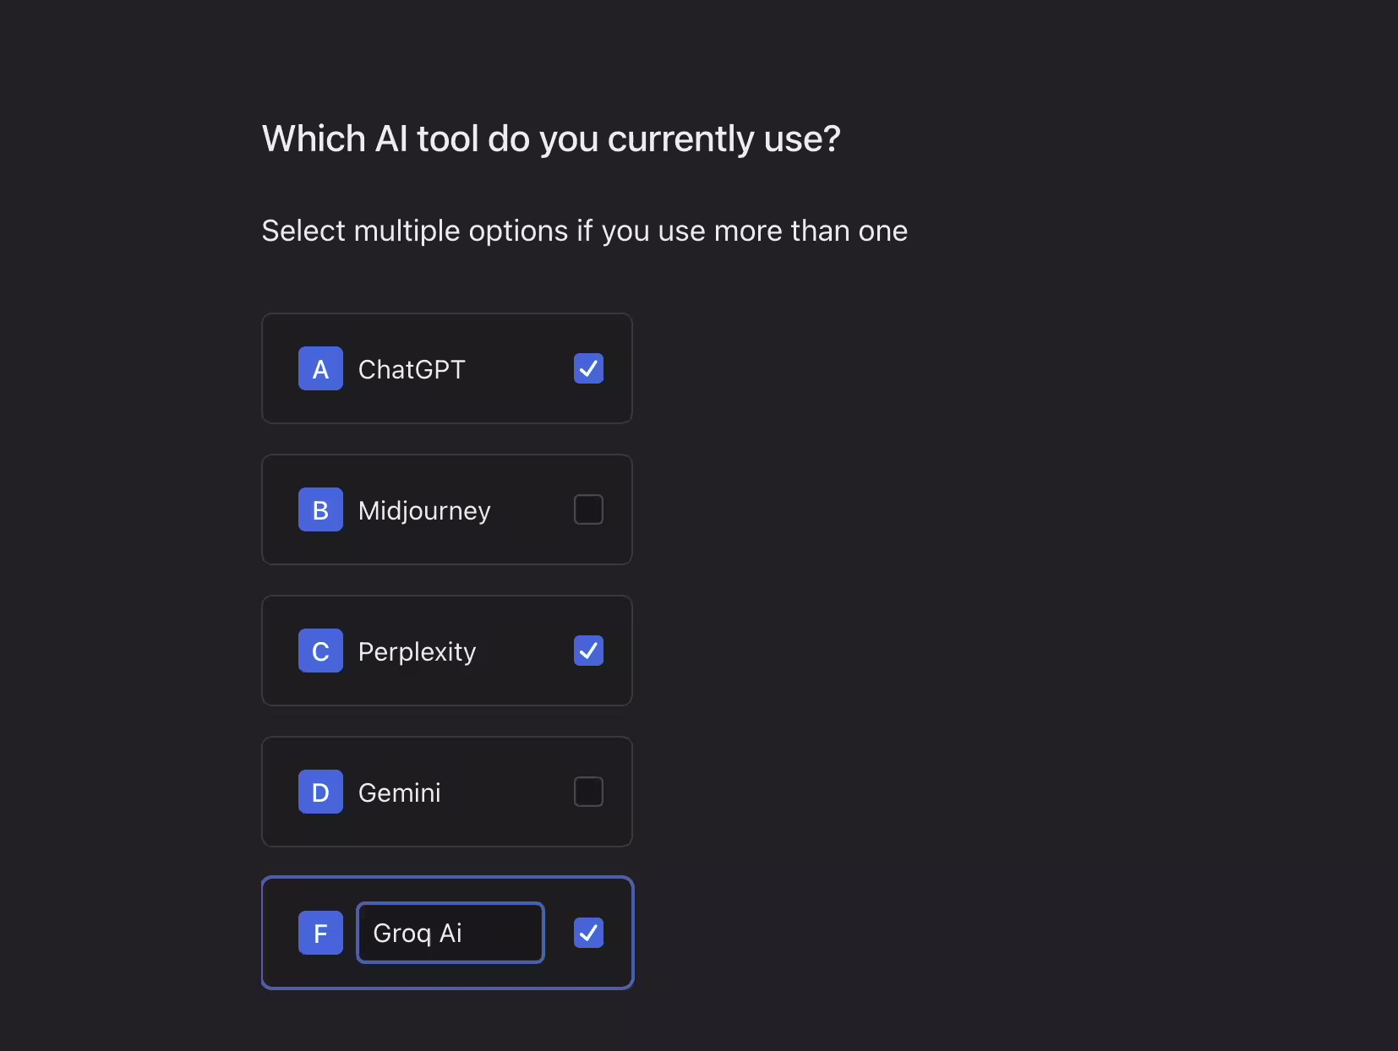Click the letter C badge icon

pos(320,651)
